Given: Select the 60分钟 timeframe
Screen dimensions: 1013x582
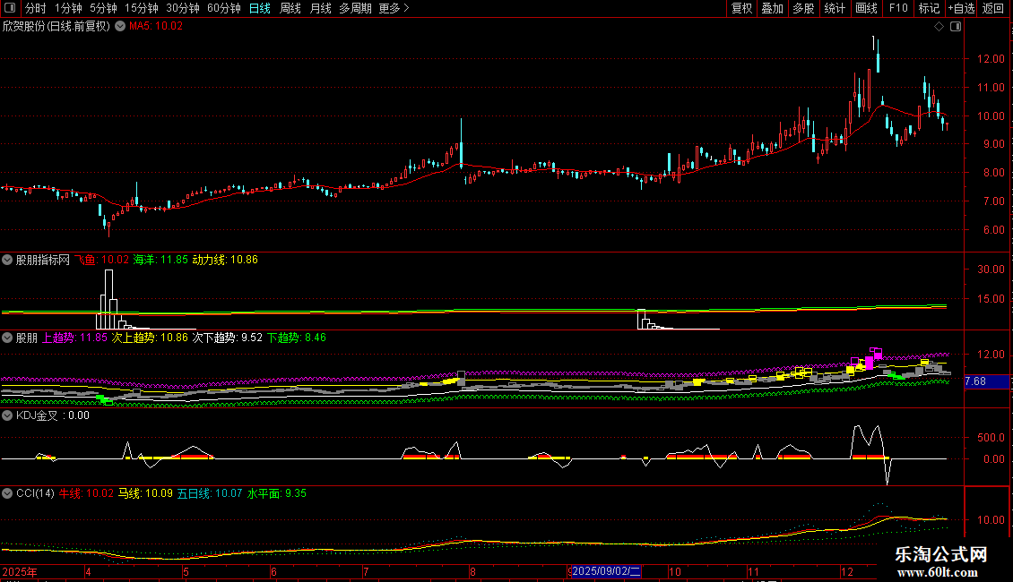Looking at the screenshot, I should (x=224, y=8).
